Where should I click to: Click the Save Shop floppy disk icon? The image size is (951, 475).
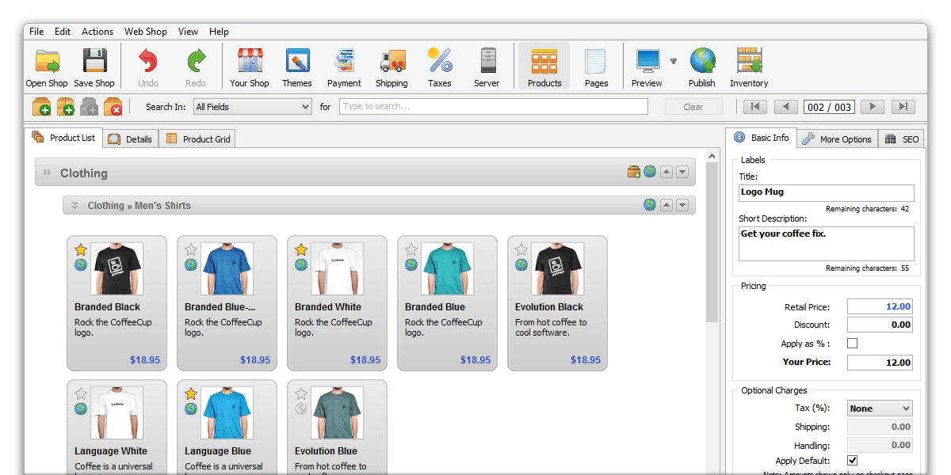coord(94,61)
